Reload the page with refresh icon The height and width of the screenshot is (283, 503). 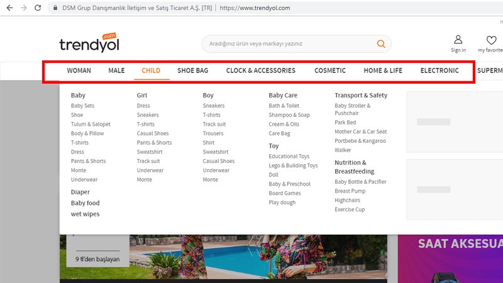coord(38,8)
